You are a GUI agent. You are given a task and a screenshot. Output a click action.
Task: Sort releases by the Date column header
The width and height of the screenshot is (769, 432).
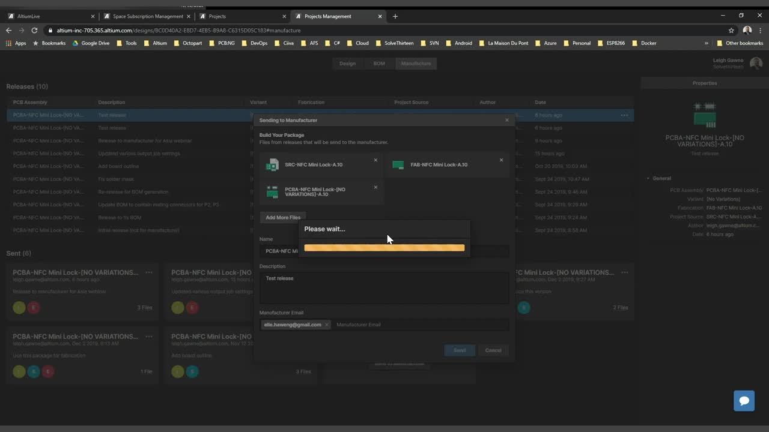tap(540, 102)
